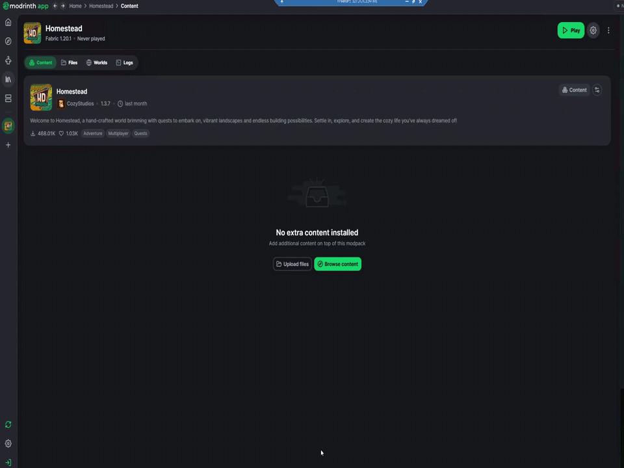Viewport: 624px width, 468px height.
Task: Open the Library icon in sidebar
Action: pos(8,79)
